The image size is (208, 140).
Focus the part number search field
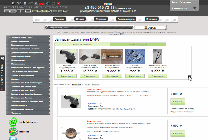(x=91, y=28)
